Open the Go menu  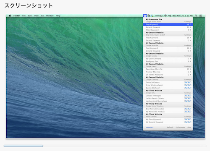(42, 16)
